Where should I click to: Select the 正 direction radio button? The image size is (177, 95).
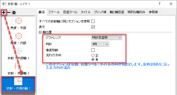coord(93,55)
